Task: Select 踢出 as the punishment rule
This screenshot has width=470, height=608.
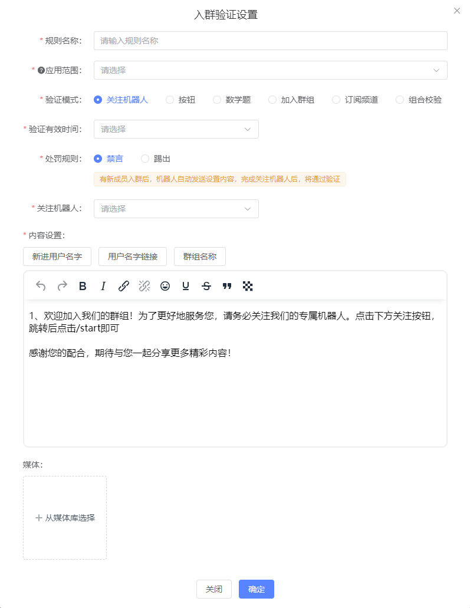Action: 145,159
